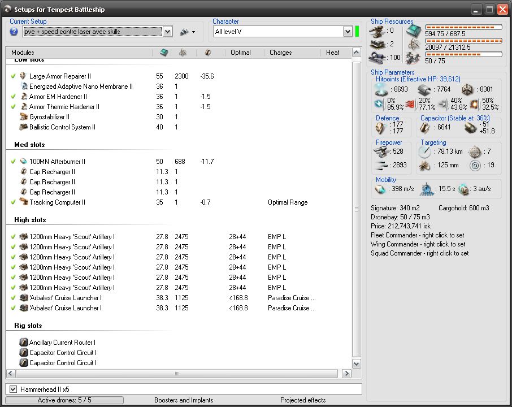The height and width of the screenshot is (407, 512).
Task: Switch to the Boosters and Implants tab
Action: [184, 400]
